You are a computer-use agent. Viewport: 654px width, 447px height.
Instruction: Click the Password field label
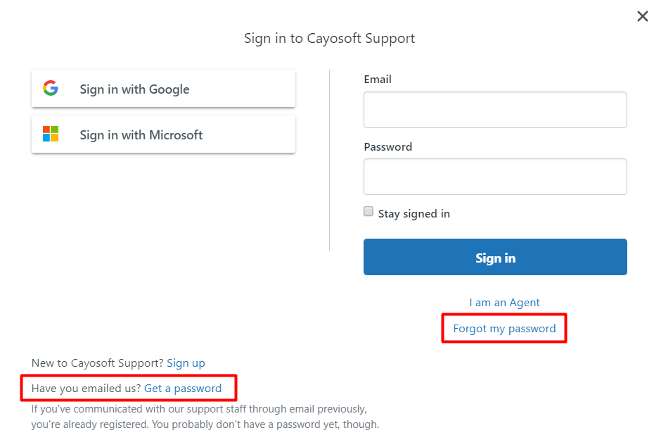tap(388, 147)
